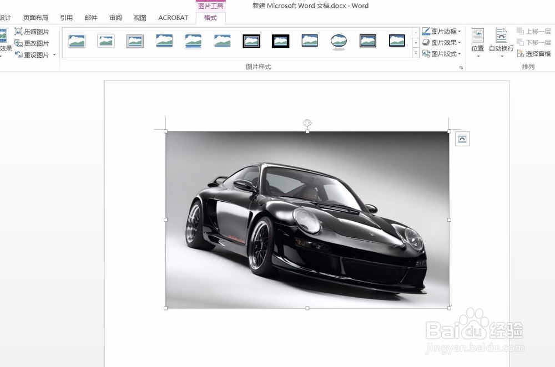Click the 压缩图片 compress picture button
Screen dimensions: 555x367
[32, 32]
